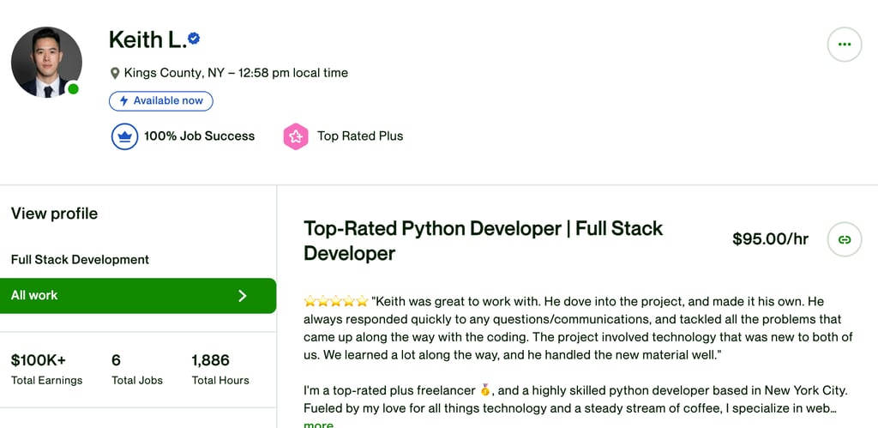This screenshot has height=428, width=878.
Task: Click Keith's profile photo
Action: coord(46,62)
